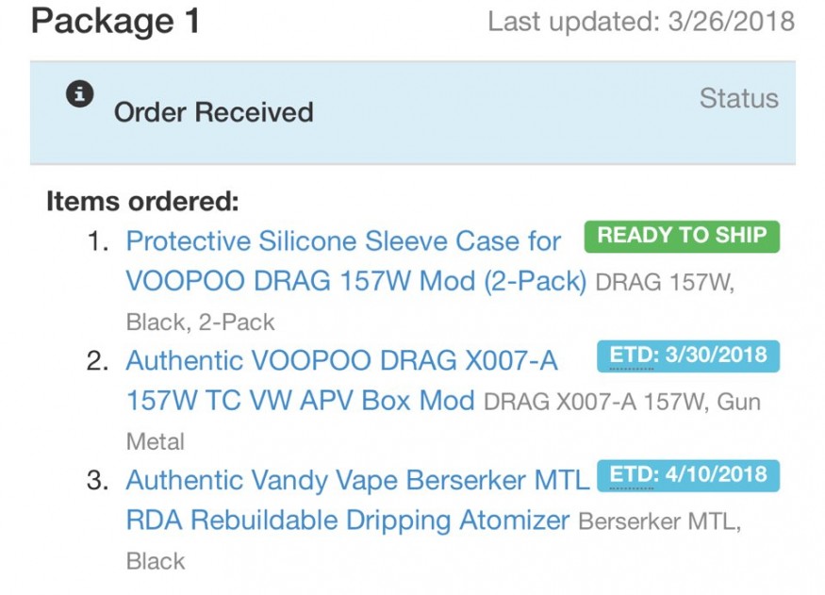
Task: Click the Status label in the banner
Action: click(x=738, y=98)
